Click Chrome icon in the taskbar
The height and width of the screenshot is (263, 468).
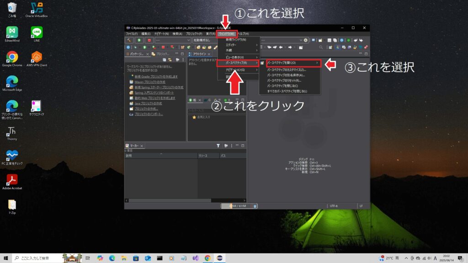[207, 258]
